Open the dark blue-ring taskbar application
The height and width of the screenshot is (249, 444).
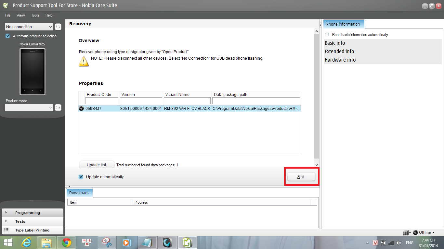167,243
